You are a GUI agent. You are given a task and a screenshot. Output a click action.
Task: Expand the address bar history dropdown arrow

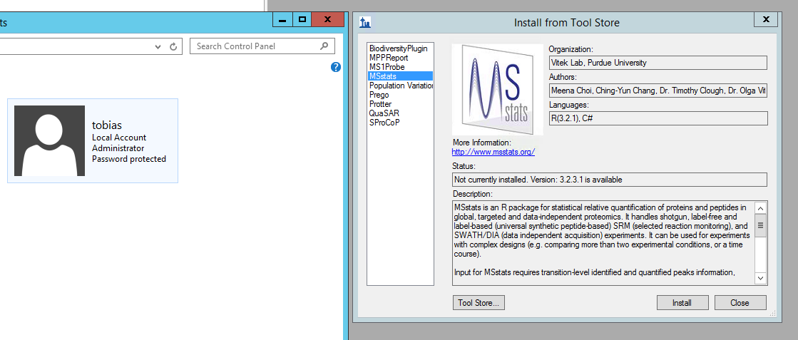pyautogui.click(x=158, y=46)
